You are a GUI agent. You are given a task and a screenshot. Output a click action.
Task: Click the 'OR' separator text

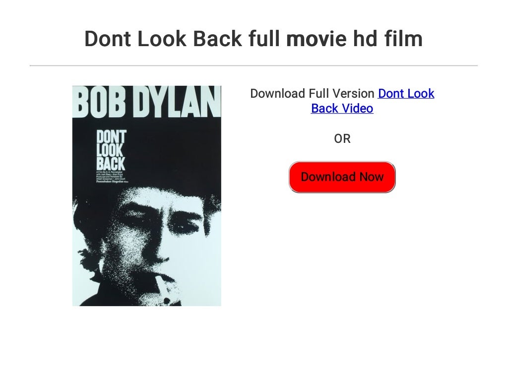[342, 139]
